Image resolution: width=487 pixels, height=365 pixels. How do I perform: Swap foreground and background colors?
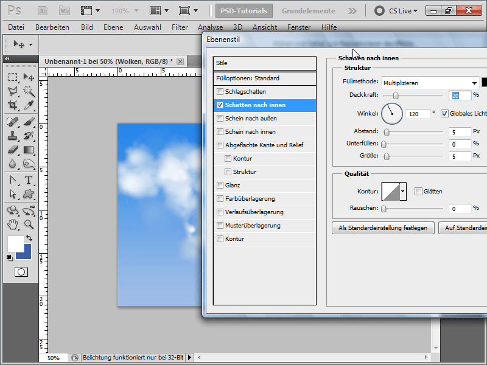[29, 238]
